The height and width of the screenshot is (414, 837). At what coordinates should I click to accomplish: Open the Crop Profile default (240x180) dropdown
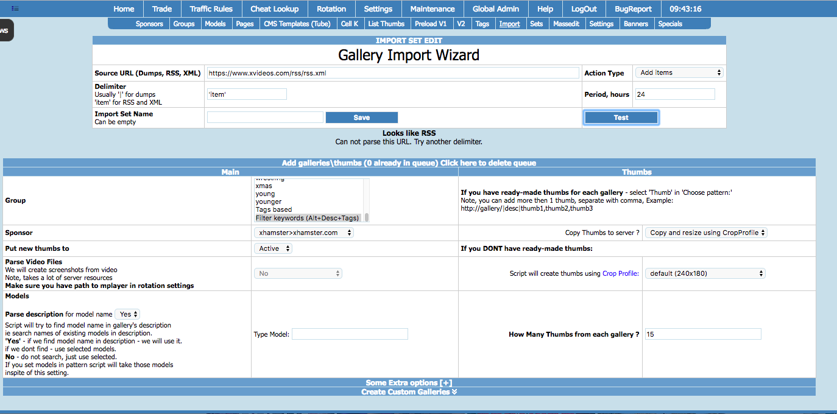(705, 273)
